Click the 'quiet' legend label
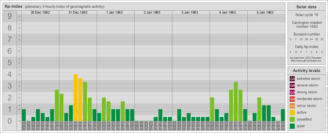Image resolution: width=328 pixels, height=133 pixels. click(x=301, y=126)
